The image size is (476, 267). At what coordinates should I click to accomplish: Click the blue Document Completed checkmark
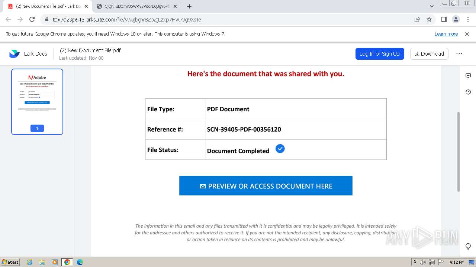coord(280,149)
